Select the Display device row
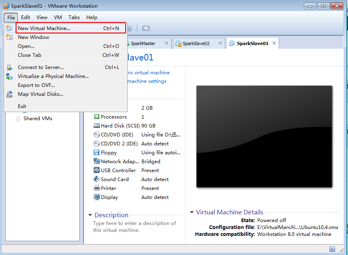This screenshot has width=348, height=255. 137,197
